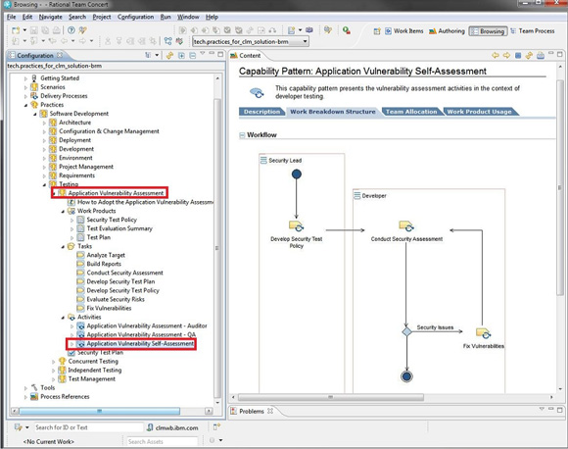
Task: Click the search flashlight icon in toolbar
Action: 82,30
